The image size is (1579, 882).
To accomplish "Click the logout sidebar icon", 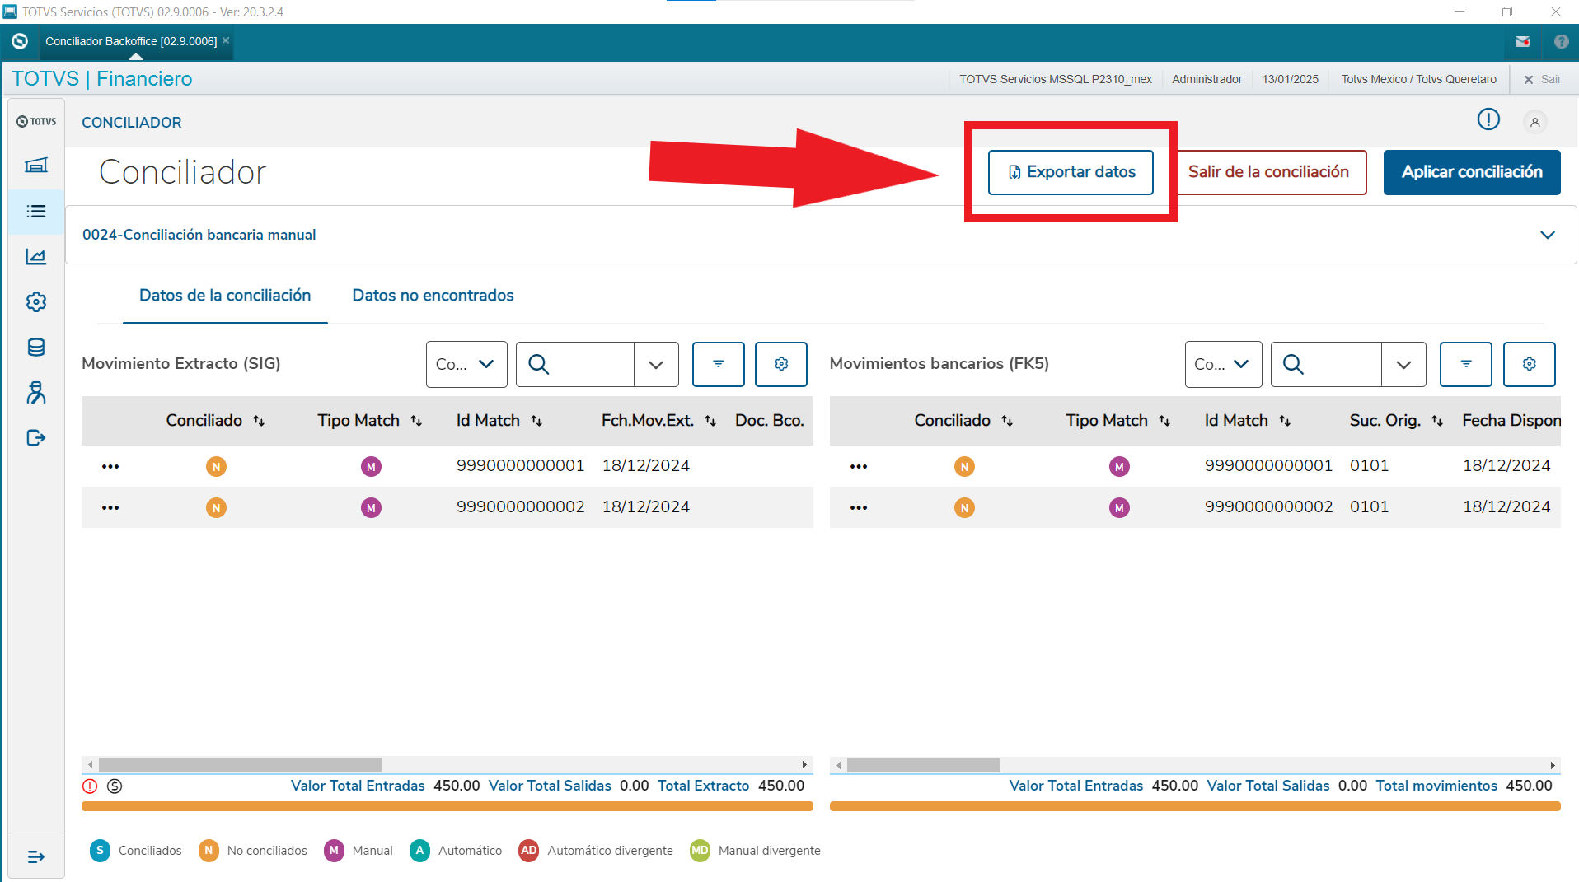I will 35,437.
